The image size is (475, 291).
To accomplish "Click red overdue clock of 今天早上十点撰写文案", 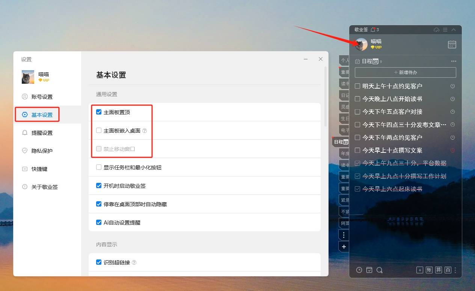I will (452, 150).
